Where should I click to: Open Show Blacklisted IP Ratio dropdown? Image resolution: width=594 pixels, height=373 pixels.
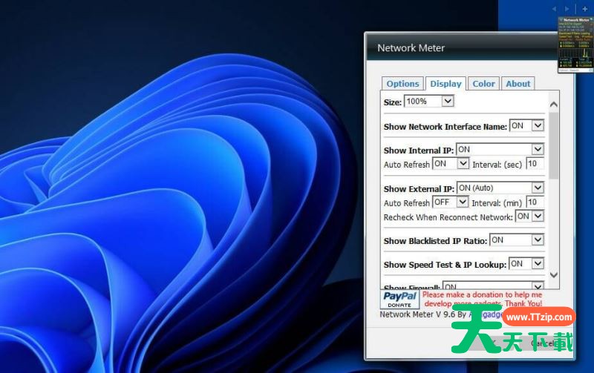pyautogui.click(x=516, y=240)
